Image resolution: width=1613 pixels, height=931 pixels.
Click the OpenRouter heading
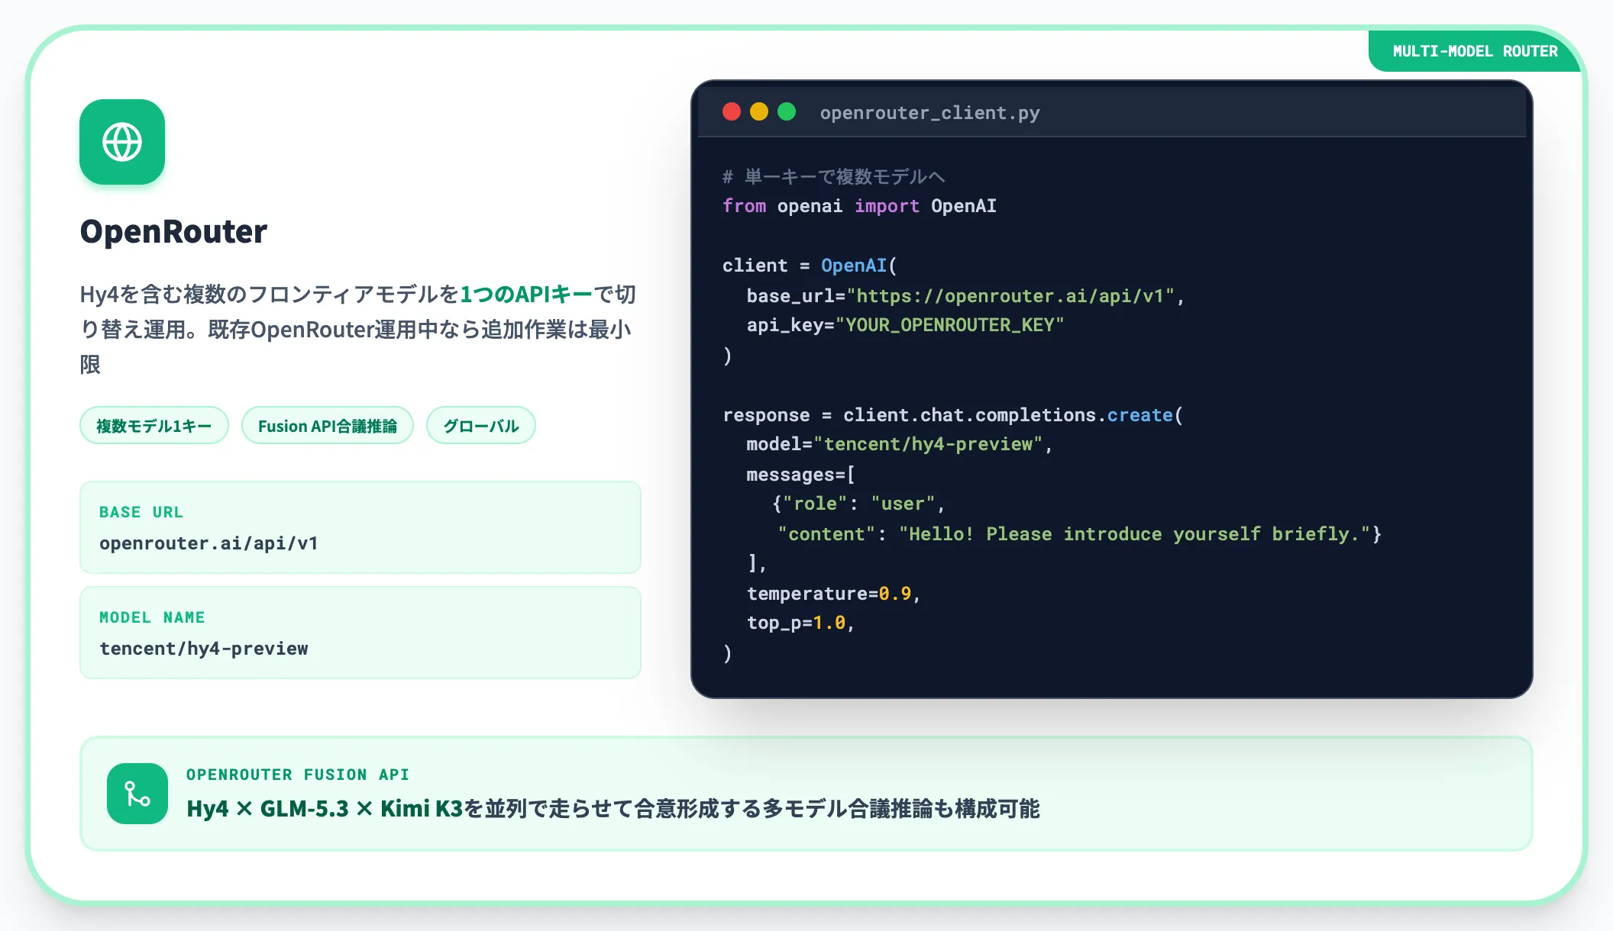coord(173,231)
